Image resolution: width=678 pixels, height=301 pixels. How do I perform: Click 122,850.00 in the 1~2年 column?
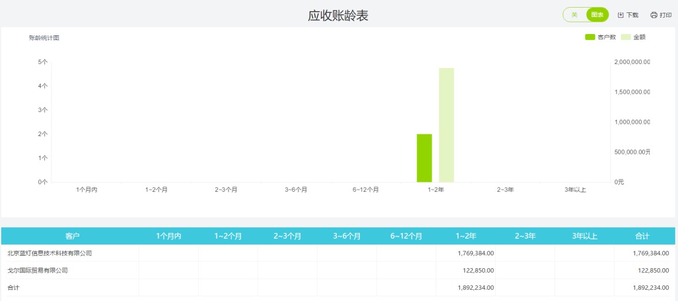(x=478, y=270)
